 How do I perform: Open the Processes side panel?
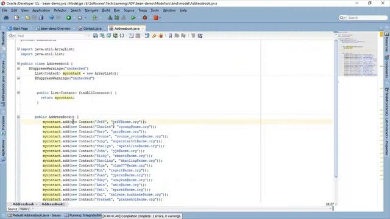[3, 125]
